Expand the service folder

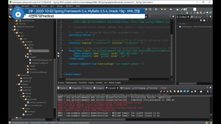point(26,69)
